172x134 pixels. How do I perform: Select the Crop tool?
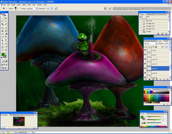coord(2,24)
